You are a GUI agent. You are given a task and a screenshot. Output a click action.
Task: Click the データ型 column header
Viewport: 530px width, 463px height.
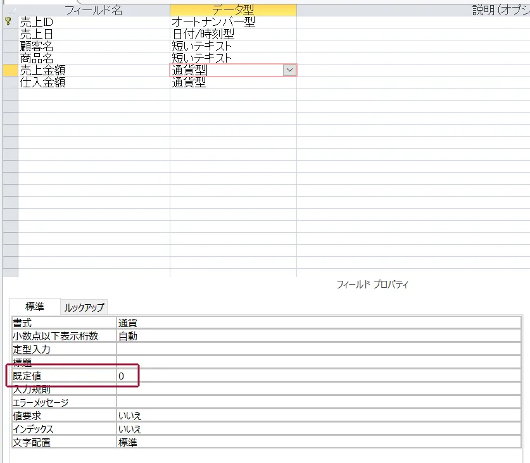232,10
